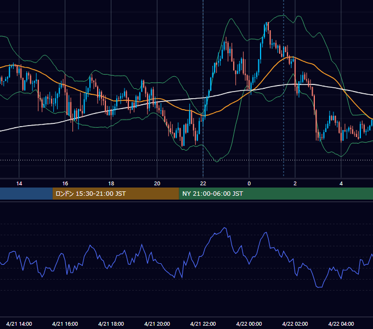Click the 18 hour label on the time axis
This screenshot has height=329, width=373.
coord(111,184)
